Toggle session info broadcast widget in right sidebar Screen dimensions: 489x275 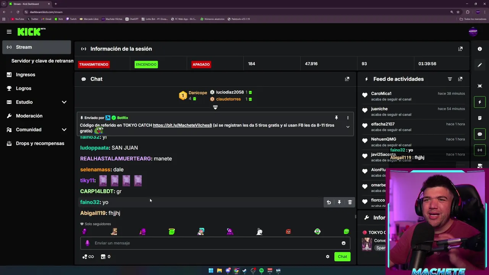click(480, 150)
